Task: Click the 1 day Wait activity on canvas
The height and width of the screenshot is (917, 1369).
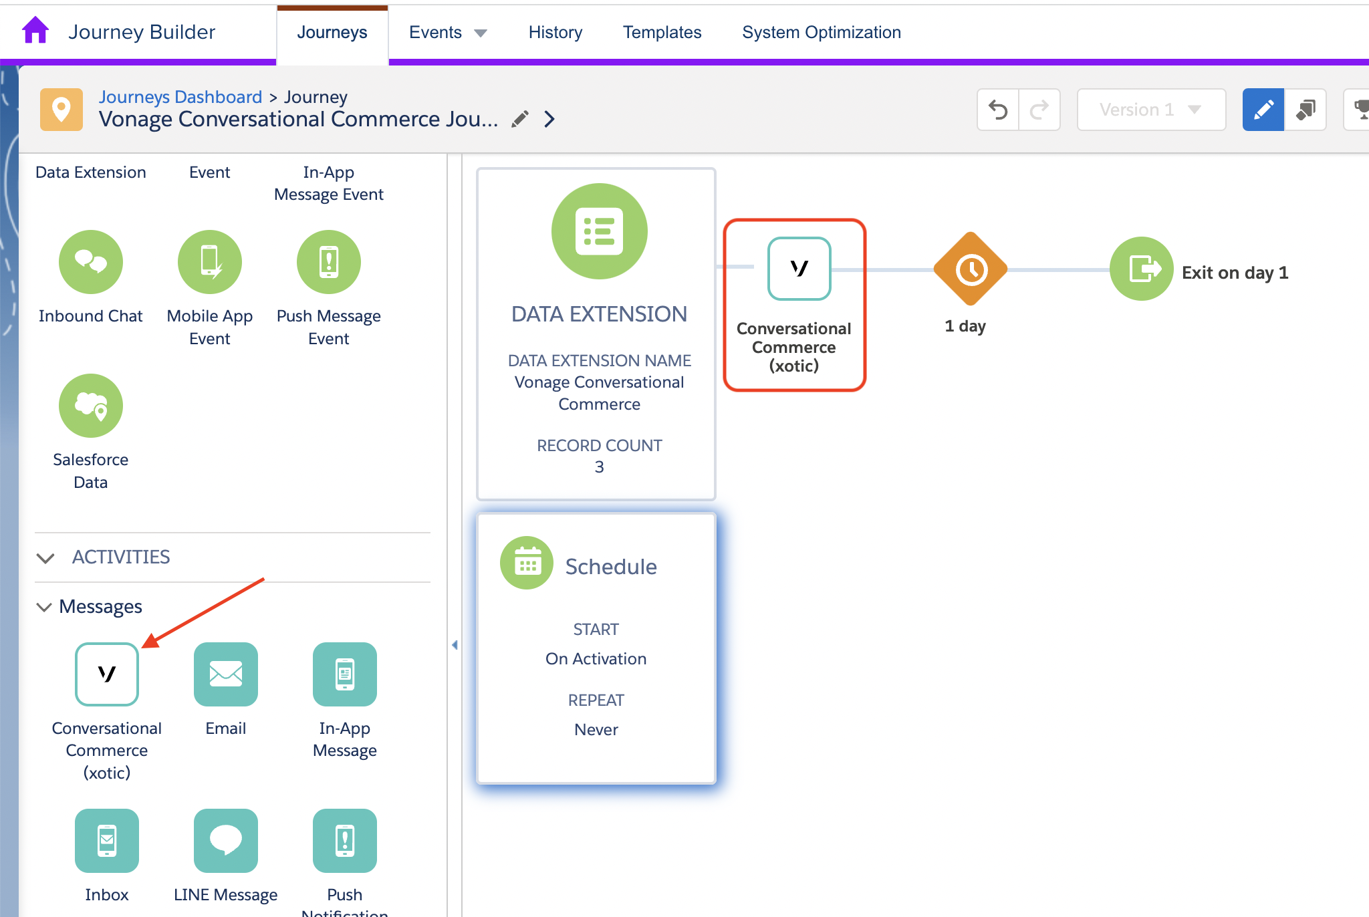Action: point(970,269)
